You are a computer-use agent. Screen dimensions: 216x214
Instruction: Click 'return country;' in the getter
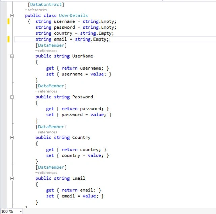tap(81, 150)
